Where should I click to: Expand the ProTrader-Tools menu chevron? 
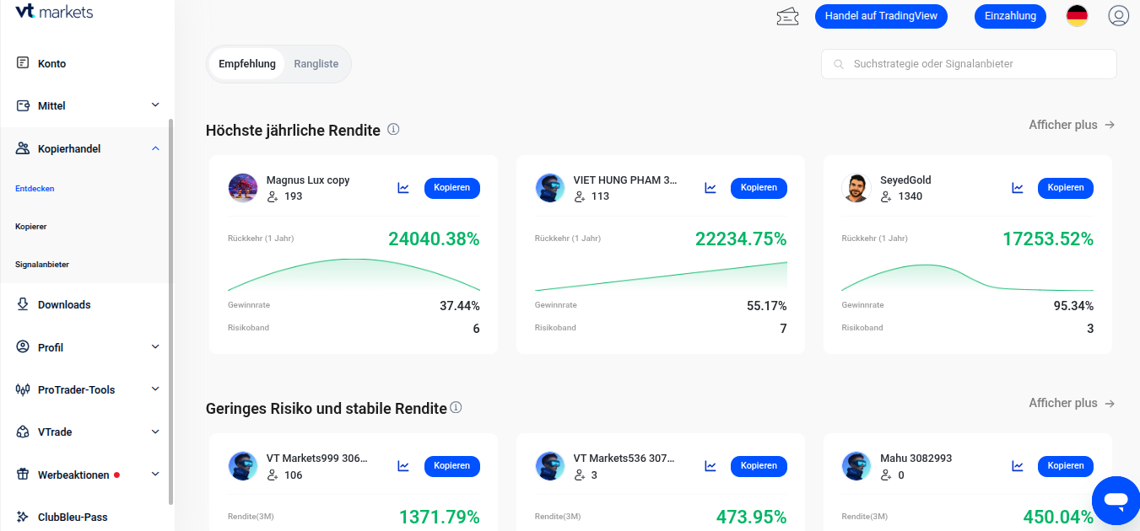tap(155, 389)
